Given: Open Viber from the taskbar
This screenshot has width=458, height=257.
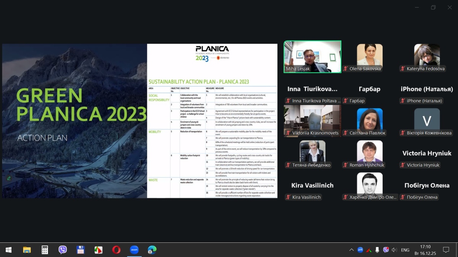Looking at the screenshot, I should coord(63,250).
